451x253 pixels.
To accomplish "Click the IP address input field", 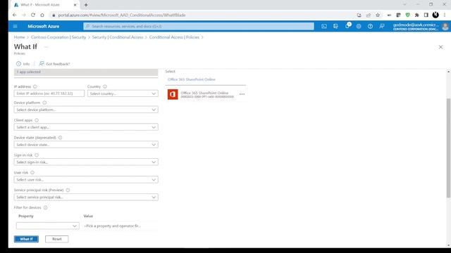I will (49, 93).
